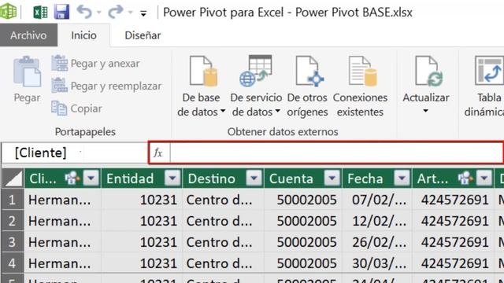Open the Entidad column filter dropdown
Viewport: 504px width, 283px height.
172,178
